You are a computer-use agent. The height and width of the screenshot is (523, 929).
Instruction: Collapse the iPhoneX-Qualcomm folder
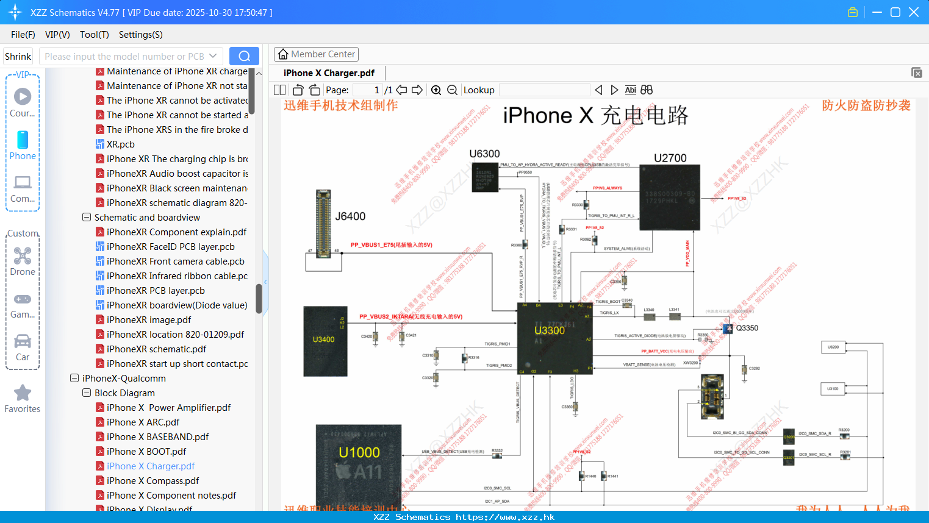pyautogui.click(x=74, y=378)
